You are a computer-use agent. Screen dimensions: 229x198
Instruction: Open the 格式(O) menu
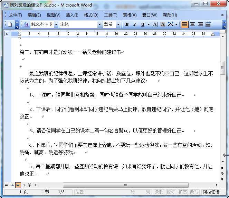[91, 15]
